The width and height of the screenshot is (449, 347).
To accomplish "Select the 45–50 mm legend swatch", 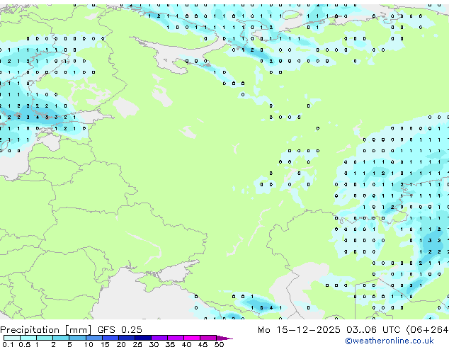I will 208,338.
